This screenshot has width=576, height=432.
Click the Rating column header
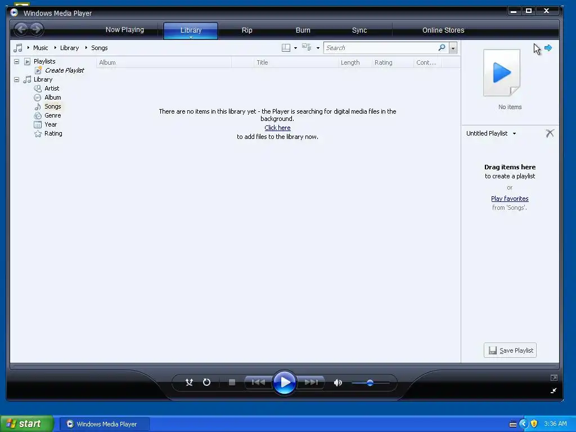pyautogui.click(x=392, y=62)
